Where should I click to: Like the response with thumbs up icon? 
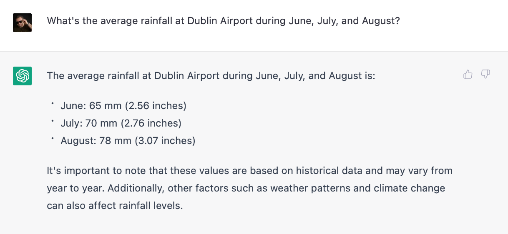468,75
